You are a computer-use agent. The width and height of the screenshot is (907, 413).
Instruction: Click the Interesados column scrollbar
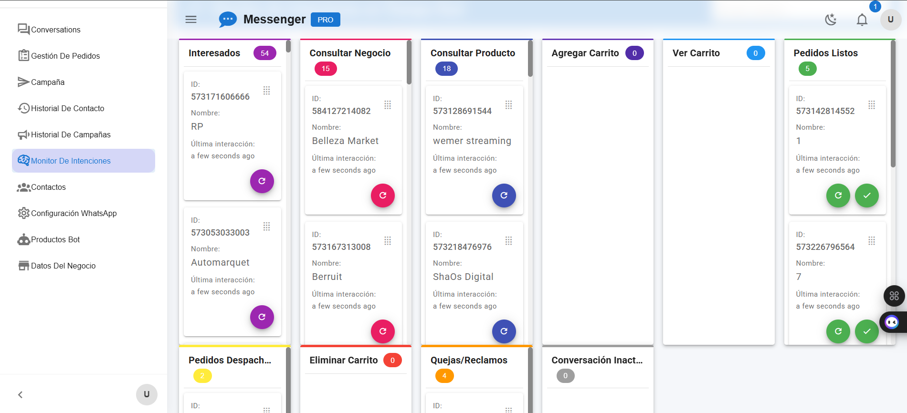[x=288, y=47]
